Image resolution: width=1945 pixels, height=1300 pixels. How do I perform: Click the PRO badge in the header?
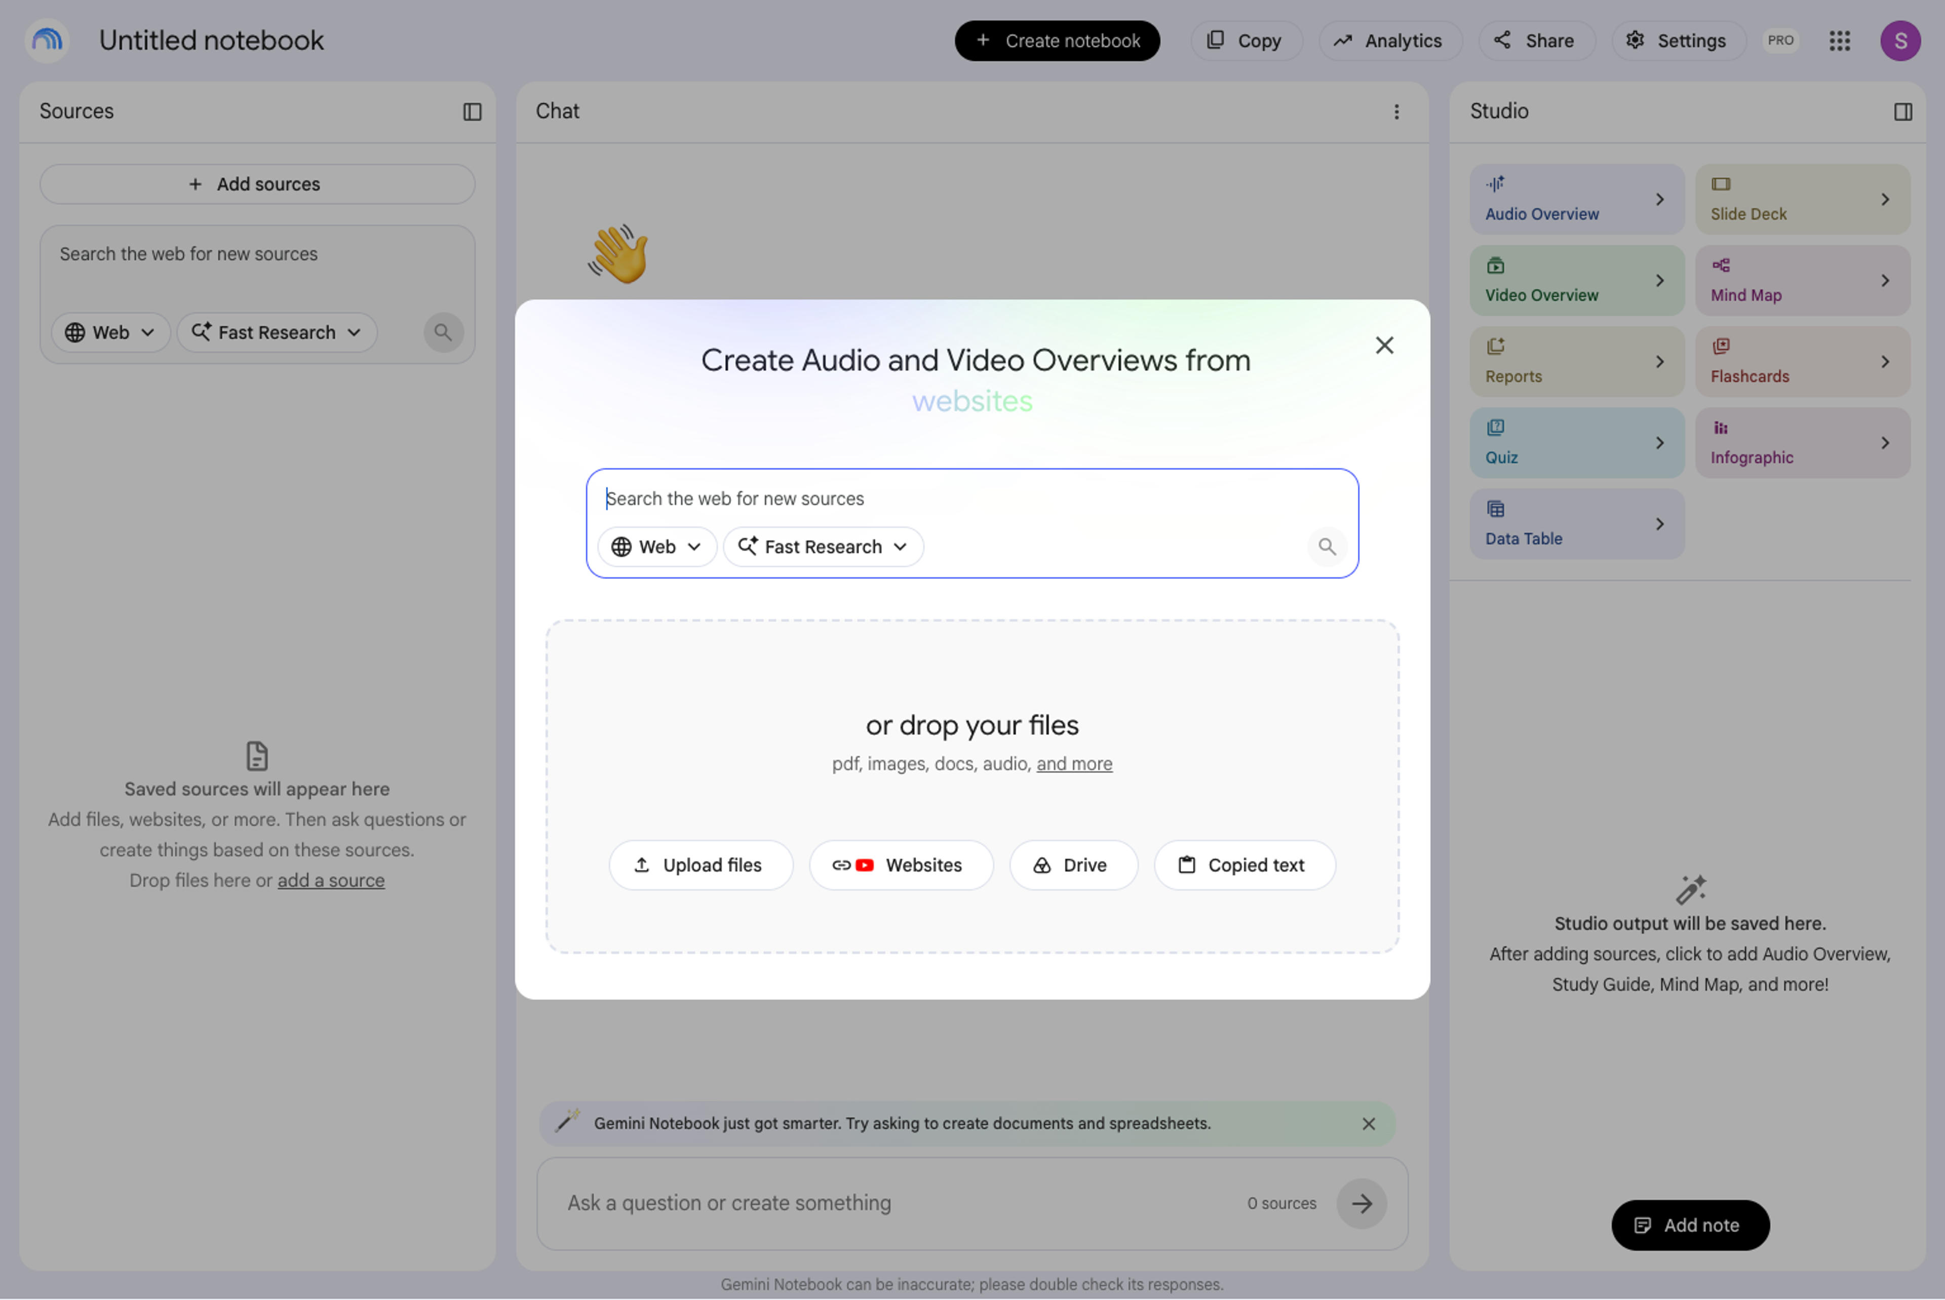(x=1780, y=41)
